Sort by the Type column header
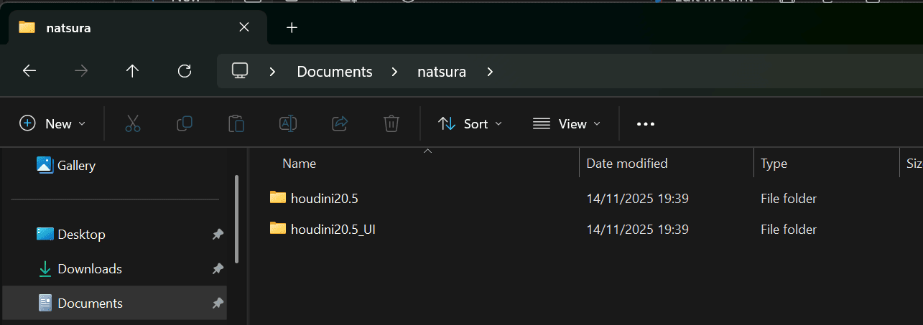Screen dimensions: 923x325 point(774,164)
